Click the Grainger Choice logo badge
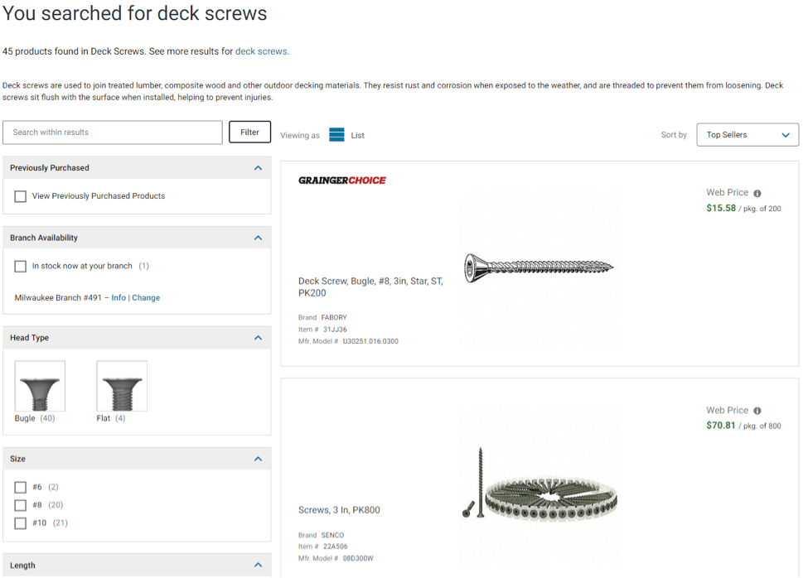Image resolution: width=808 pixels, height=578 pixels. click(342, 181)
